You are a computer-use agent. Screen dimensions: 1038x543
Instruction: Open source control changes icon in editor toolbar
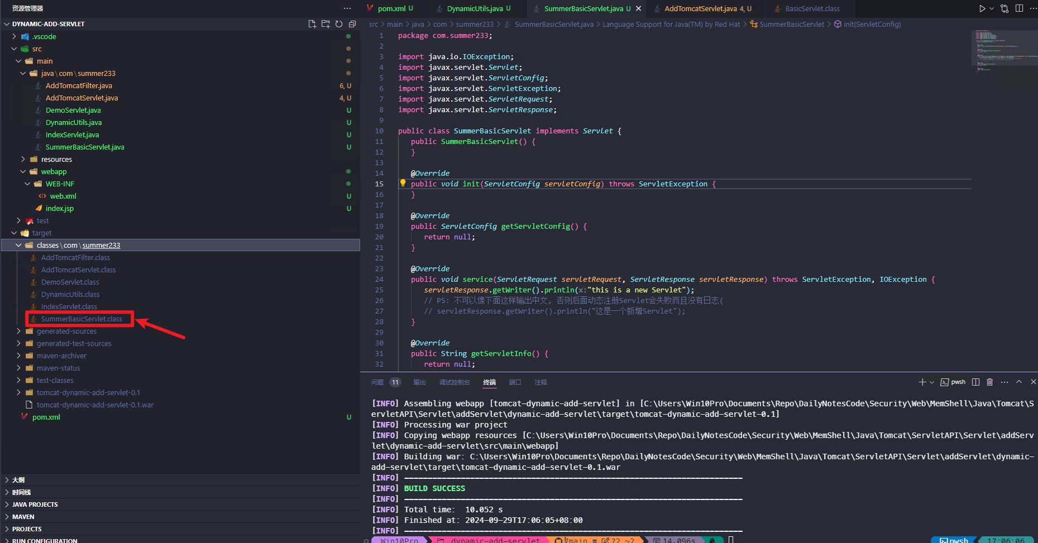(1004, 8)
